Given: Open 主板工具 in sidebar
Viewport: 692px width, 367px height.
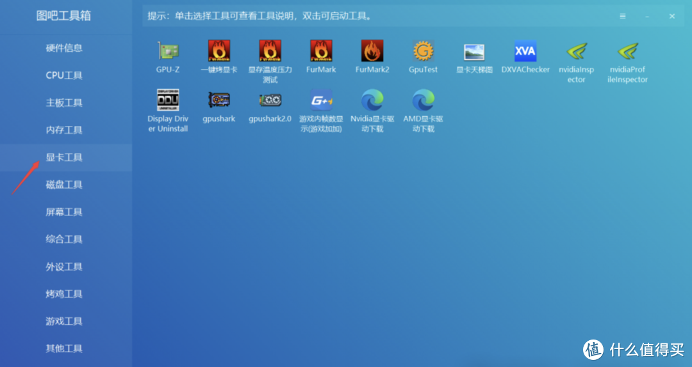Looking at the screenshot, I should click(66, 103).
